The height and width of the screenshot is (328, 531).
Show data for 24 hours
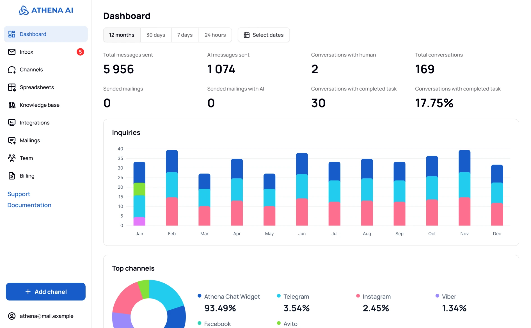(215, 35)
